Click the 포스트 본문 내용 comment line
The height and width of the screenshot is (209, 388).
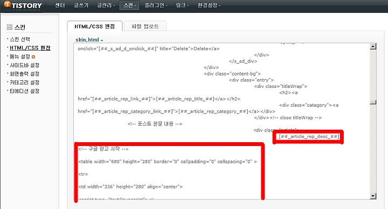point(155,124)
